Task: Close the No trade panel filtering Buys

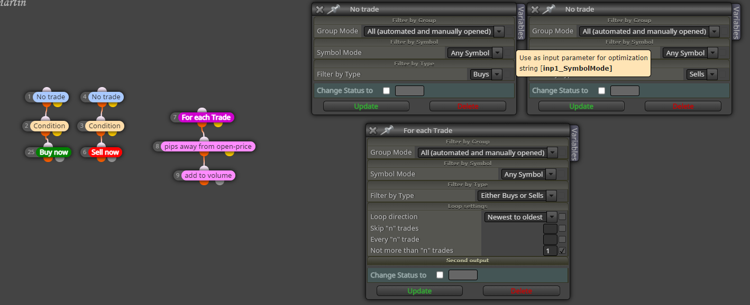Action: [319, 9]
